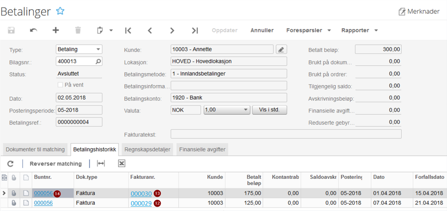Viewport: 447px width, 211px height.
Task: Jump to the last record
Action: (x=195, y=30)
